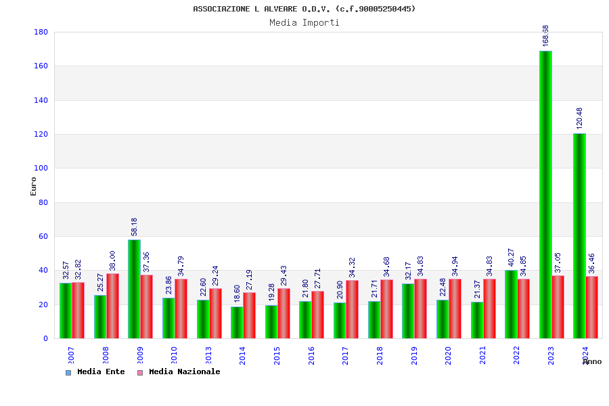Image resolution: width=609 pixels, height=406 pixels.
Task: Click the value label 21.37
Action: coord(477,290)
